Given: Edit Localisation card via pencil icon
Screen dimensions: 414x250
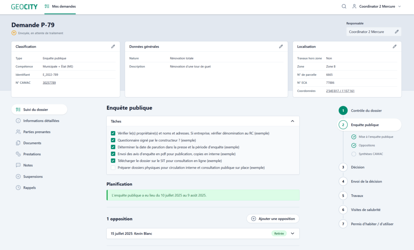Looking at the screenshot, I should (x=395, y=46).
